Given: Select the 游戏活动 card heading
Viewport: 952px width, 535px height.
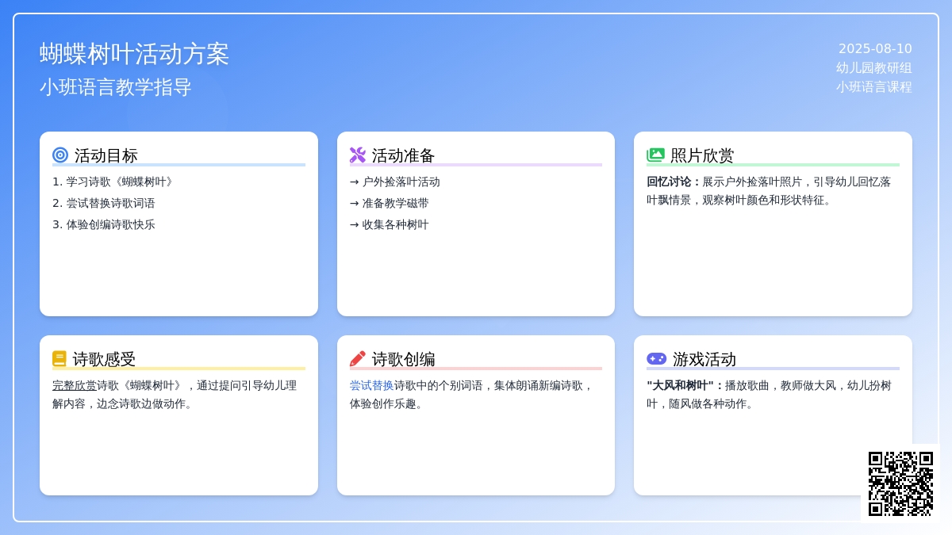Looking at the screenshot, I should point(704,359).
